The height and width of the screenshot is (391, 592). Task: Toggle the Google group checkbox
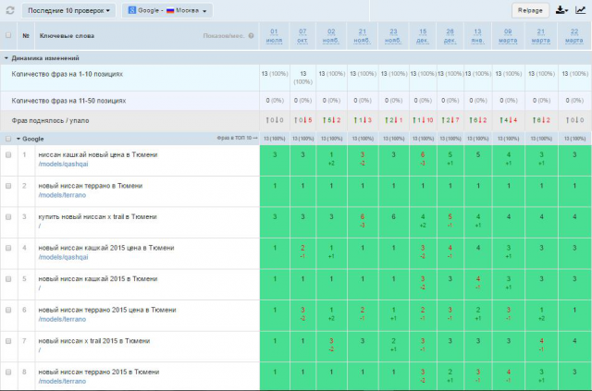[x=8, y=139]
